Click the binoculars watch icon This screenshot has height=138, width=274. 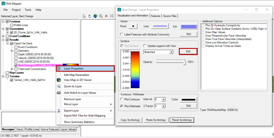click(59, 93)
